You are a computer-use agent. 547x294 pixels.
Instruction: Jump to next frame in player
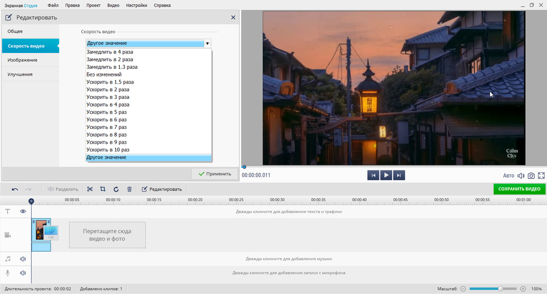(399, 175)
